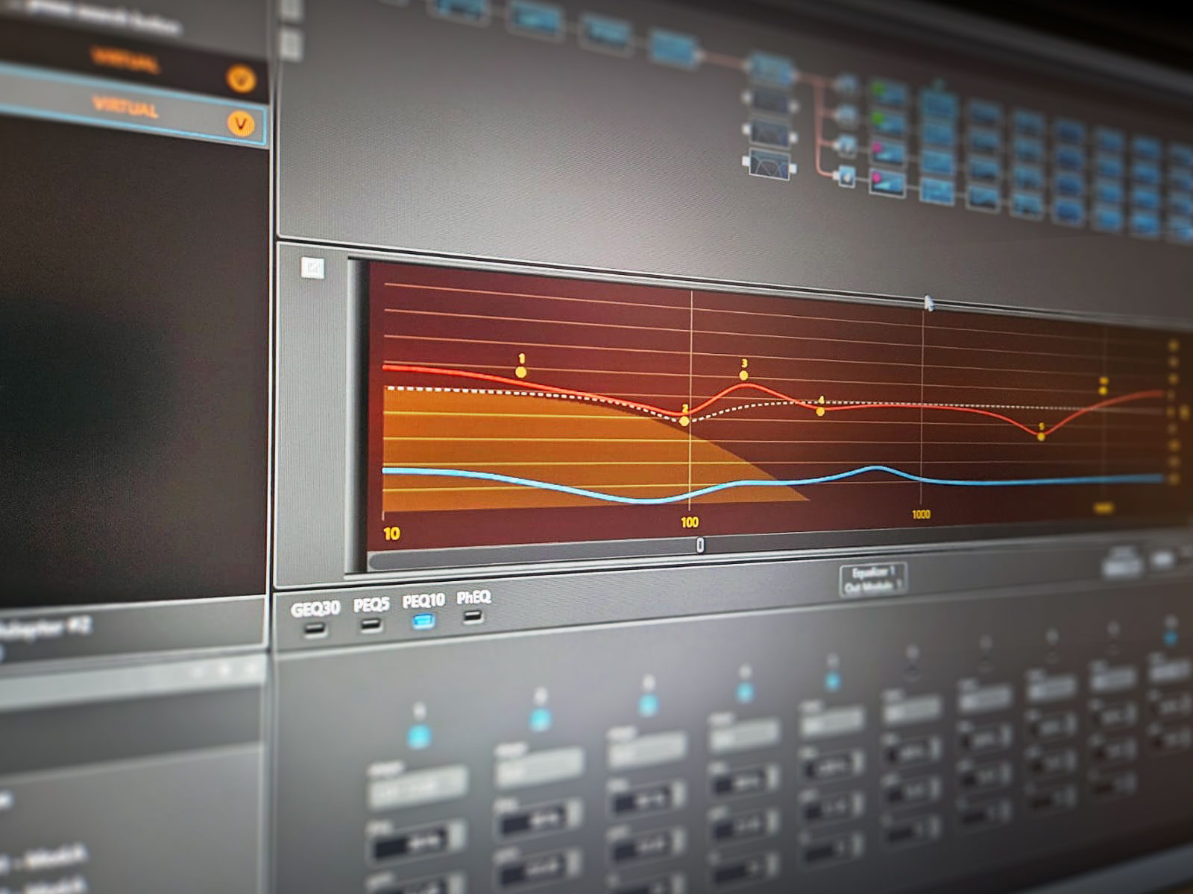The width and height of the screenshot is (1193, 894).
Task: Toggle the fifth EQ band enable button
Action: 832,680
